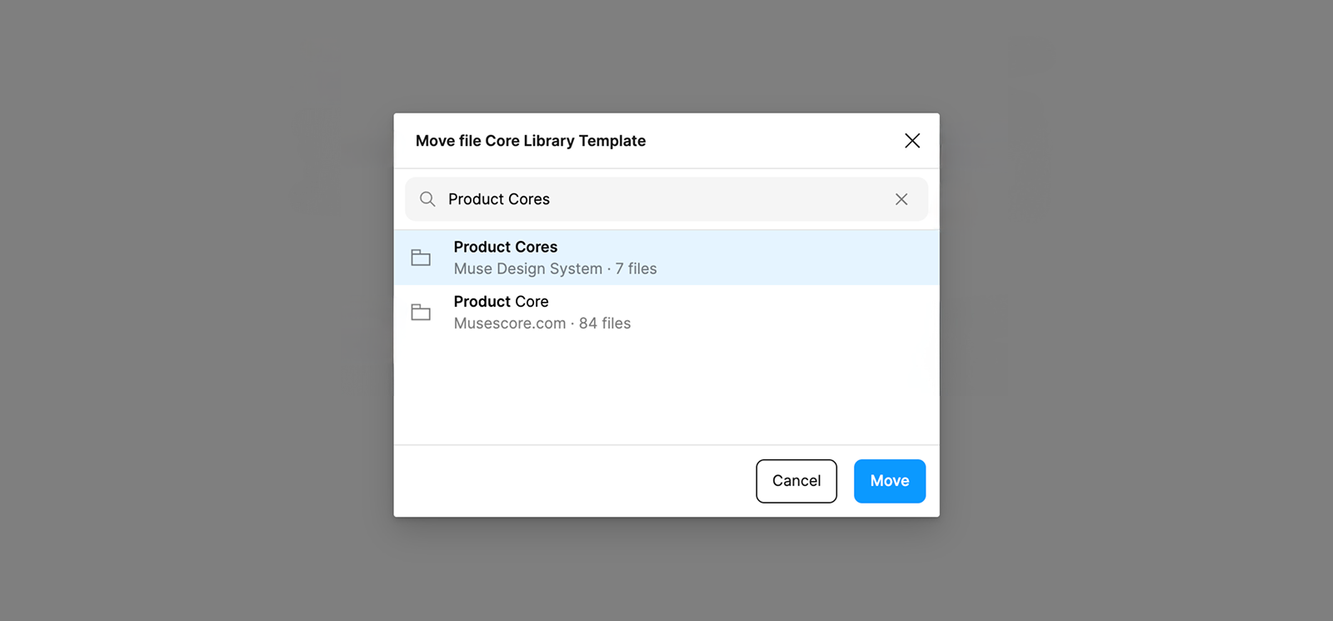Screen dimensions: 1333x621
Task: Select the Product Cores folder name
Action: (506, 247)
